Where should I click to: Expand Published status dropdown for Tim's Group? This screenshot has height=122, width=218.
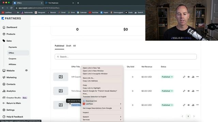point(167,91)
